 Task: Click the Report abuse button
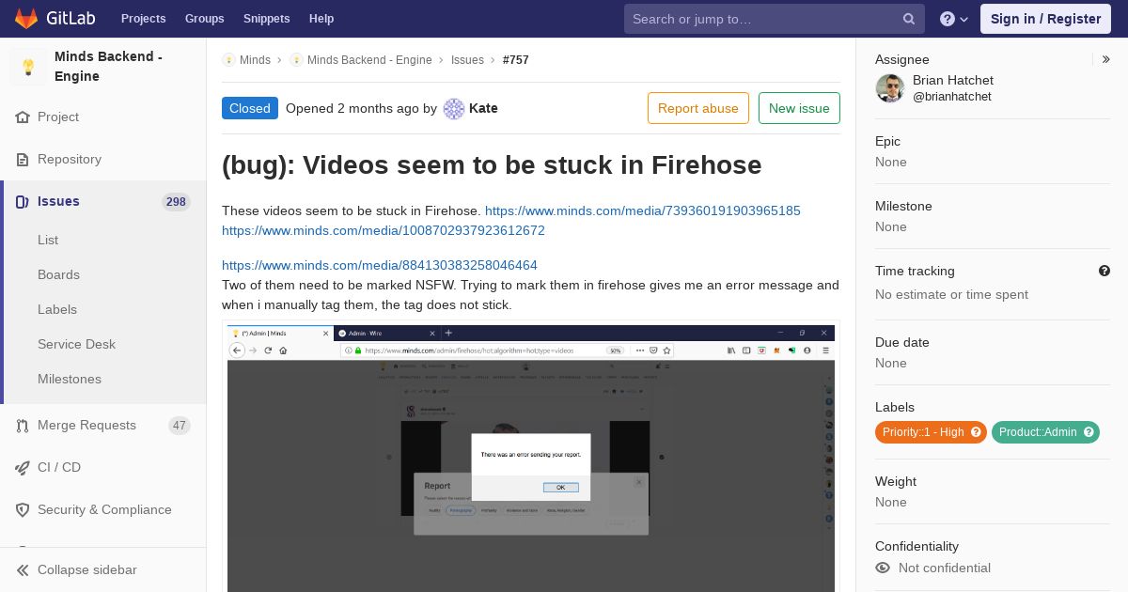pos(698,108)
